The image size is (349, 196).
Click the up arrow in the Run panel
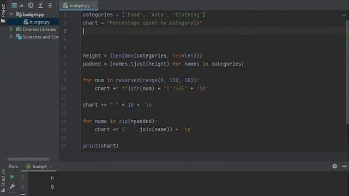[x=23, y=177]
